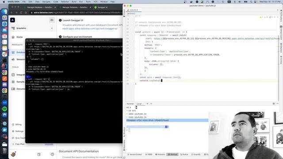Collapse the Astra sidebar with toggle icon
The image size is (283, 159).
point(52,20)
